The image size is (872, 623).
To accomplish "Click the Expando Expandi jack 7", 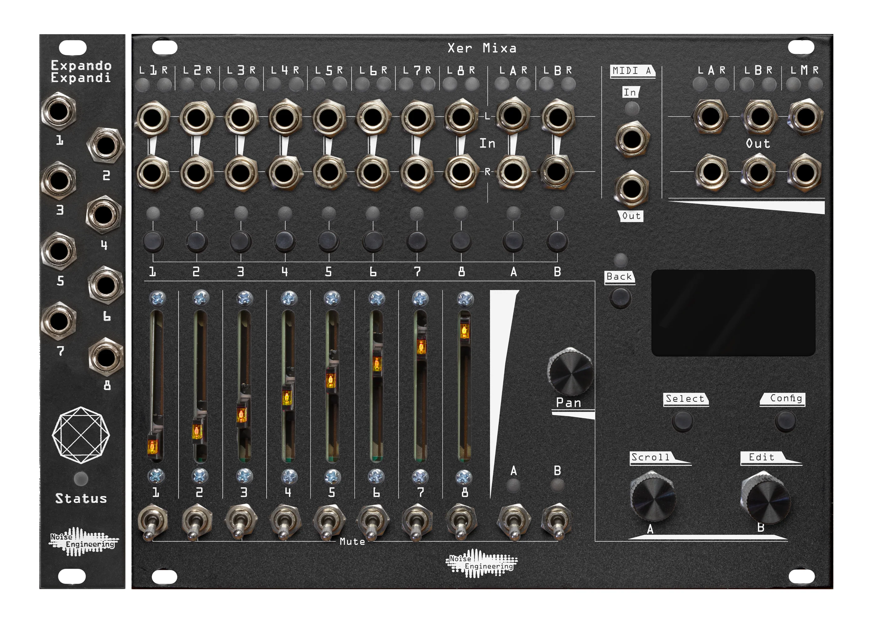I will pyautogui.click(x=58, y=321).
